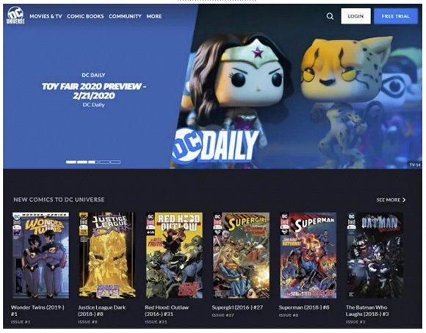This screenshot has height=333, width=426.
Task: Select the first carousel slide indicator
Action: [71, 162]
